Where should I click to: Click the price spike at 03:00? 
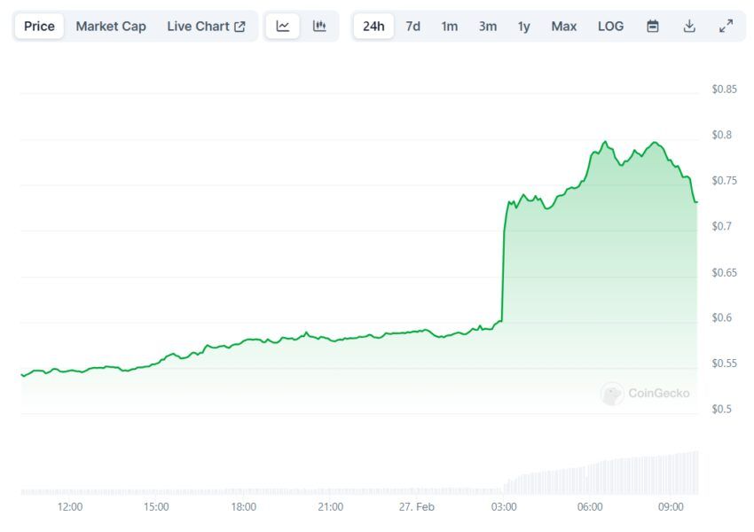click(x=504, y=266)
